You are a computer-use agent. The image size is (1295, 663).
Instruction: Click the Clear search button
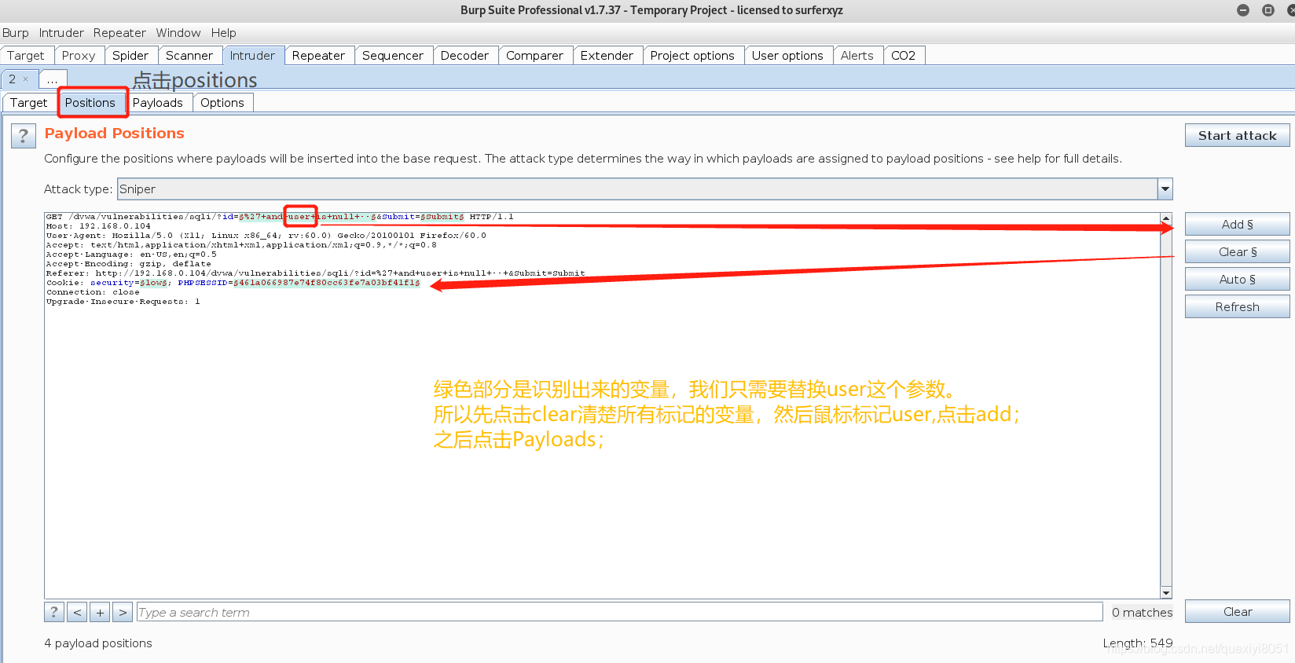[1237, 611]
